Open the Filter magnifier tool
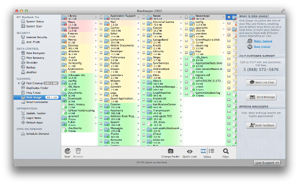Image resolution: width=299 pixels, height=185 pixels. tap(226, 151)
